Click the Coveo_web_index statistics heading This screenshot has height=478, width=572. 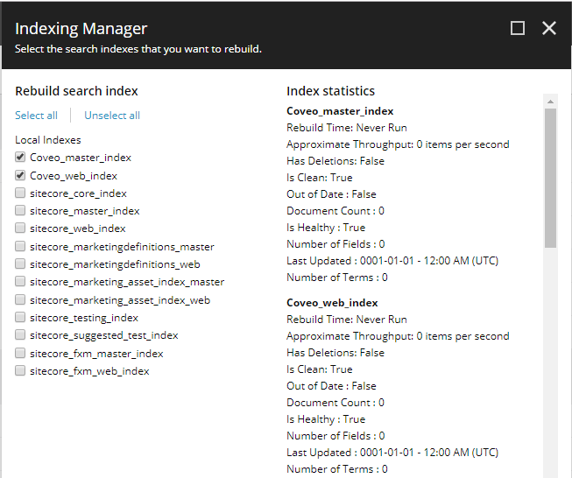(x=332, y=303)
